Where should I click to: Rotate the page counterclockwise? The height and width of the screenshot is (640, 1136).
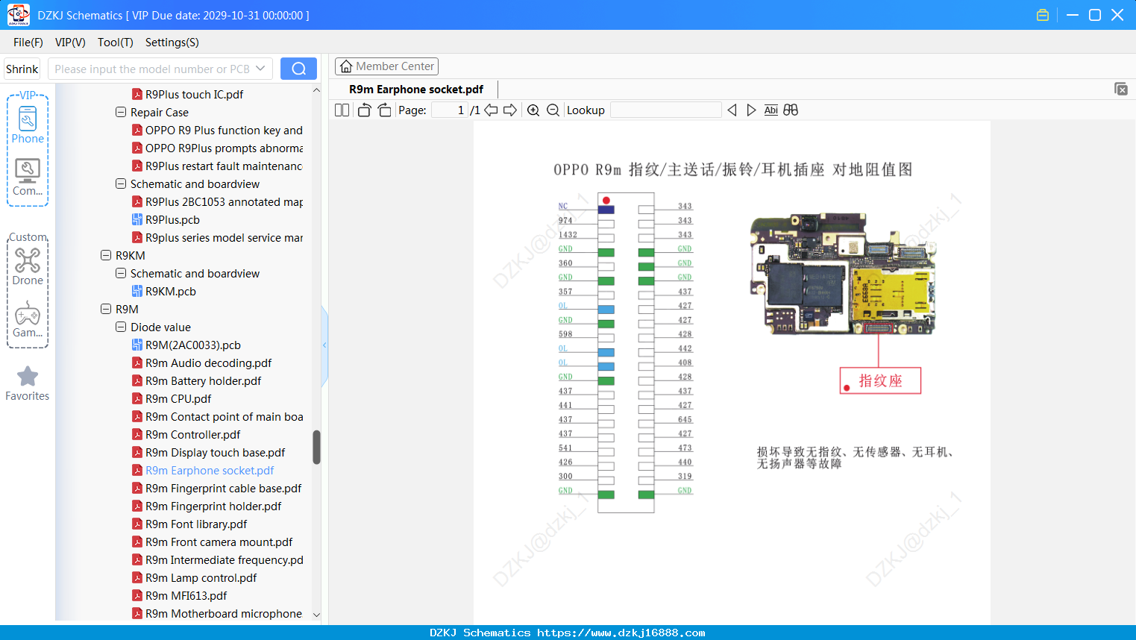click(x=364, y=110)
